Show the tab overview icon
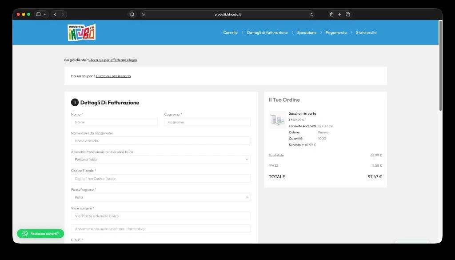455x260 pixels. coord(347,14)
